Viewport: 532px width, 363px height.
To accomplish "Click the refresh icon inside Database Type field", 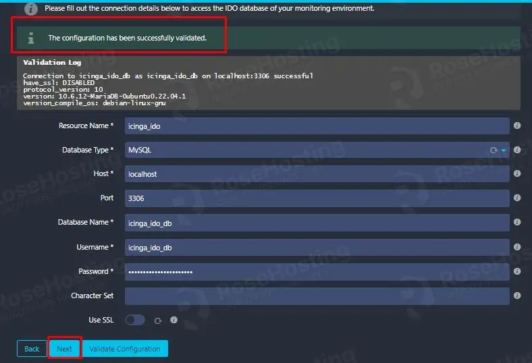I will [x=494, y=150].
